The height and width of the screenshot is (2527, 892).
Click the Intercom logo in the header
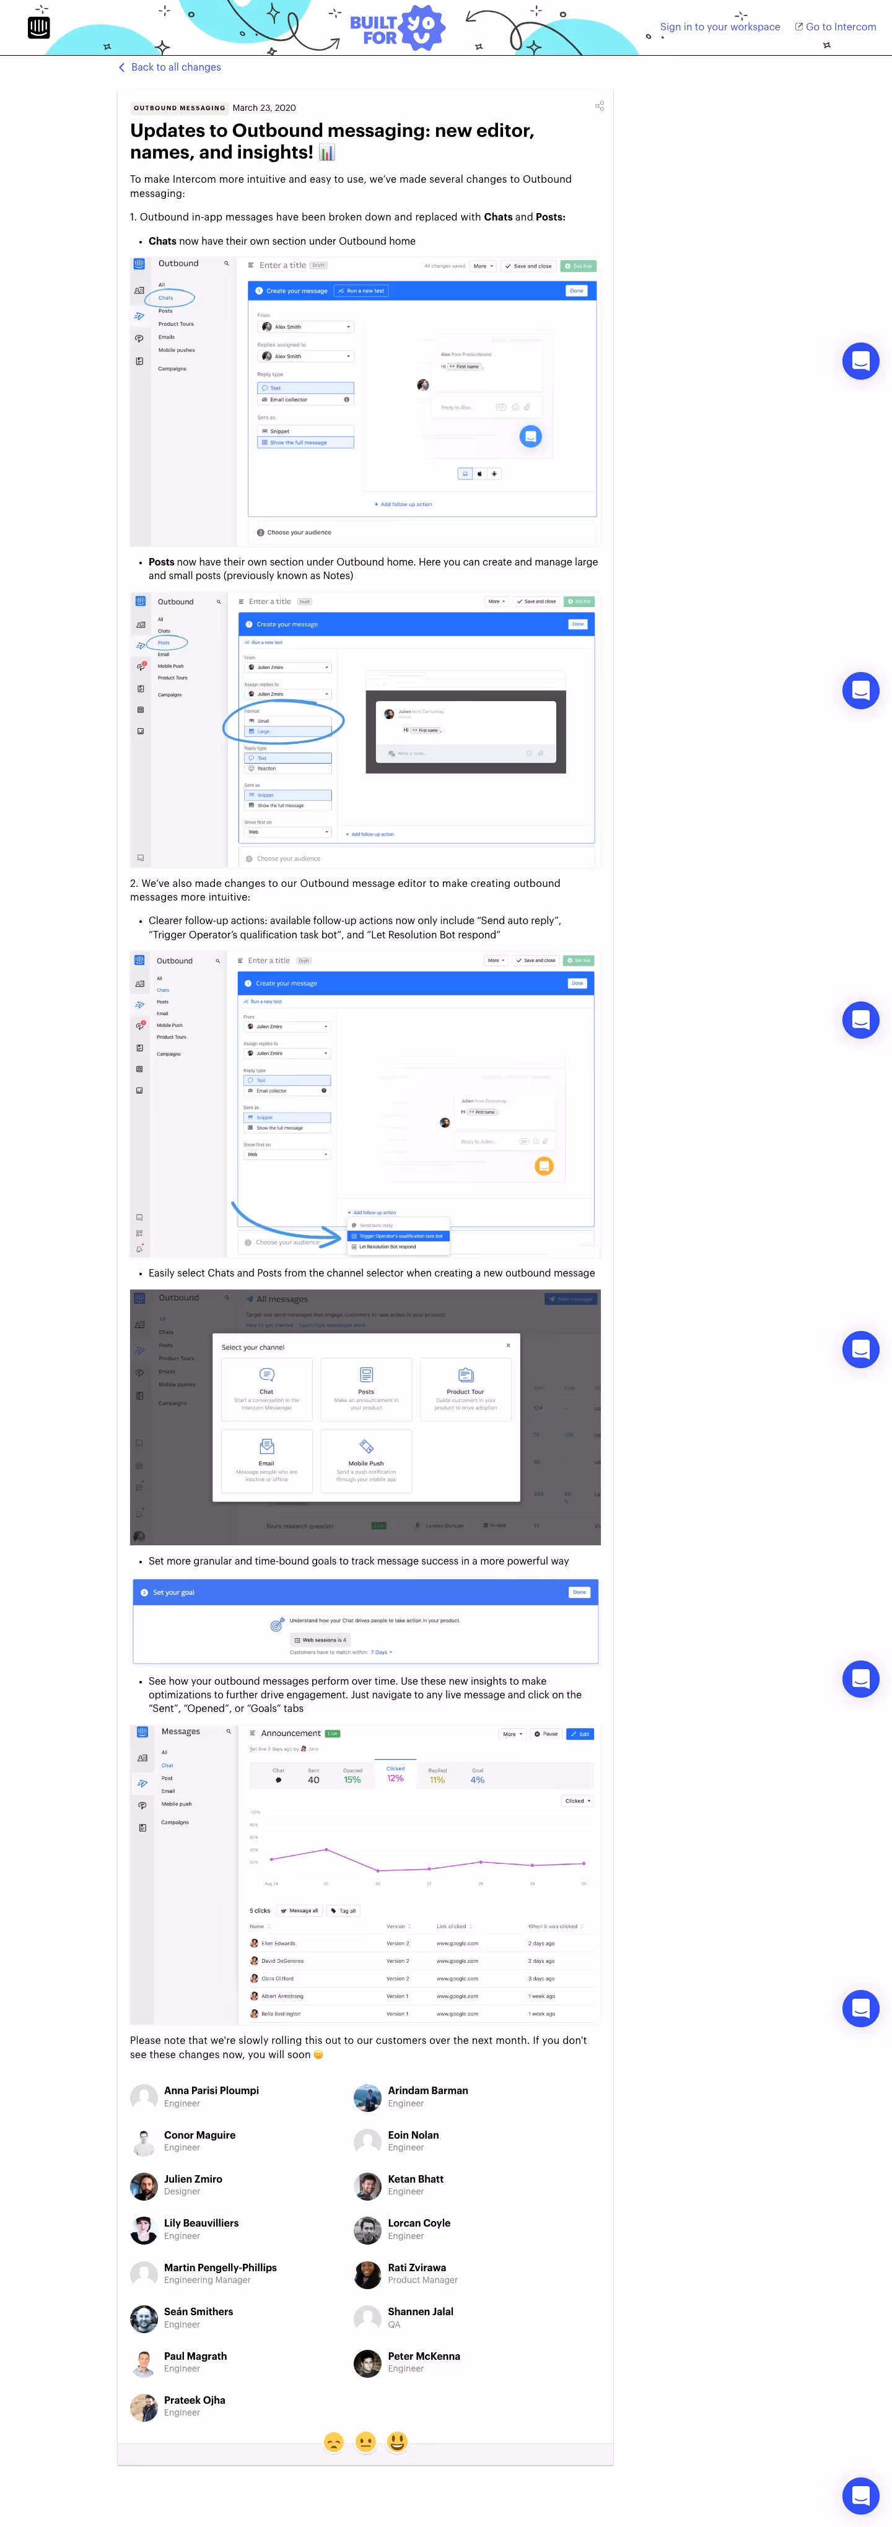pos(38,27)
